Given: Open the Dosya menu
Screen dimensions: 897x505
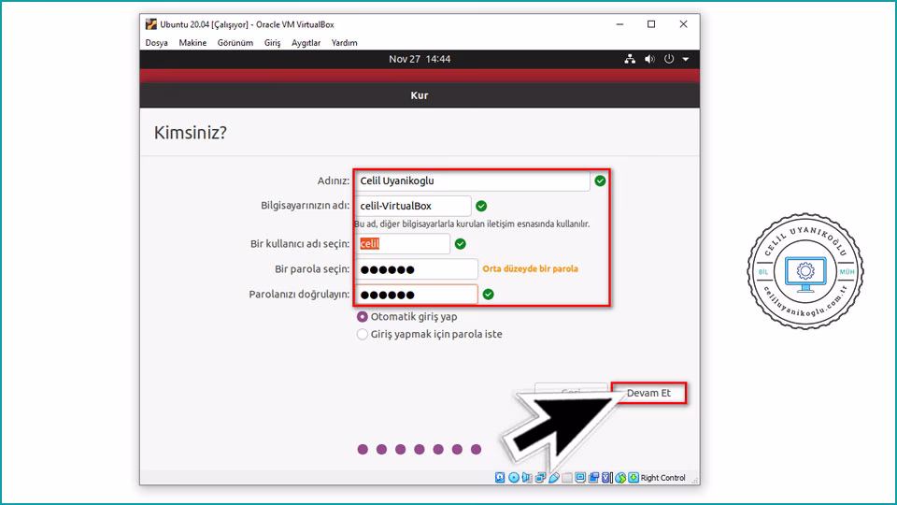Looking at the screenshot, I should click(x=156, y=43).
